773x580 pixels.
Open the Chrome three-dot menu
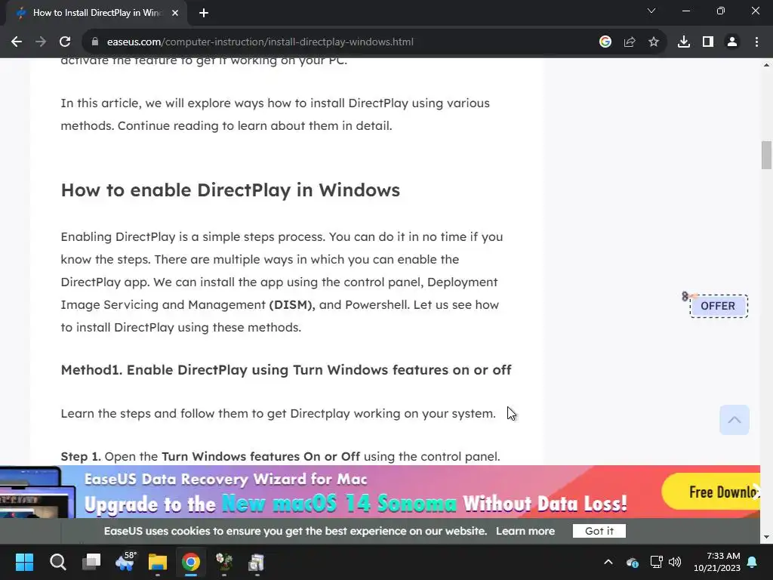tap(756, 42)
